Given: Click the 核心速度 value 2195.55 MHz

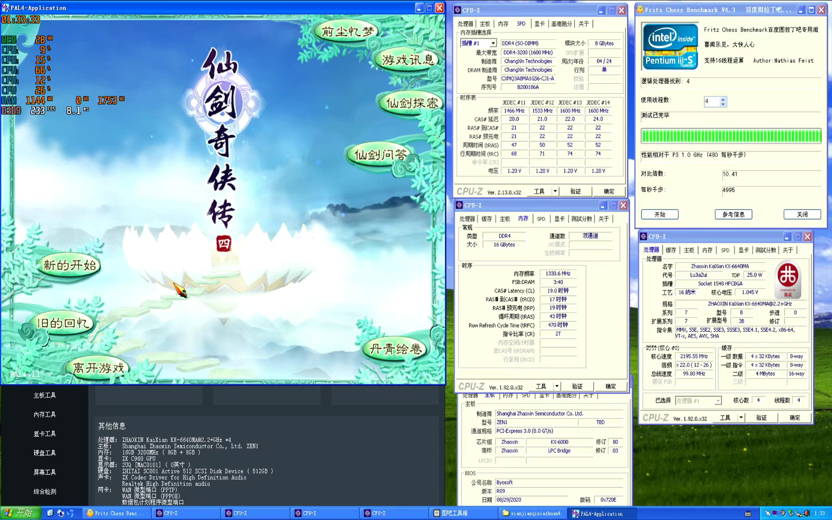Looking at the screenshot, I should [694, 357].
